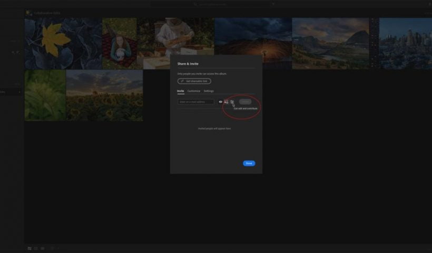
Task: Select the sunflower field photo
Action: [104, 95]
